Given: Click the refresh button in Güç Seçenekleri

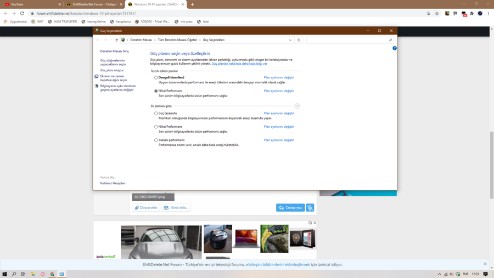Looking at the screenshot, I should coord(299,40).
